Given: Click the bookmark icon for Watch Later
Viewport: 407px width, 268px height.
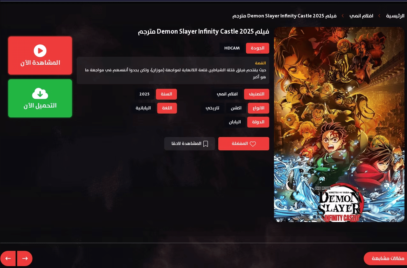Looking at the screenshot, I should (206, 144).
